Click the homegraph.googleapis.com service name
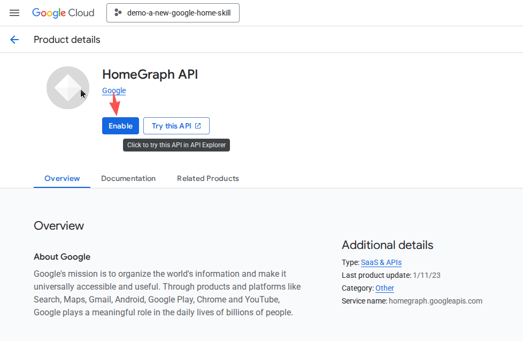The image size is (523, 341). 435,301
